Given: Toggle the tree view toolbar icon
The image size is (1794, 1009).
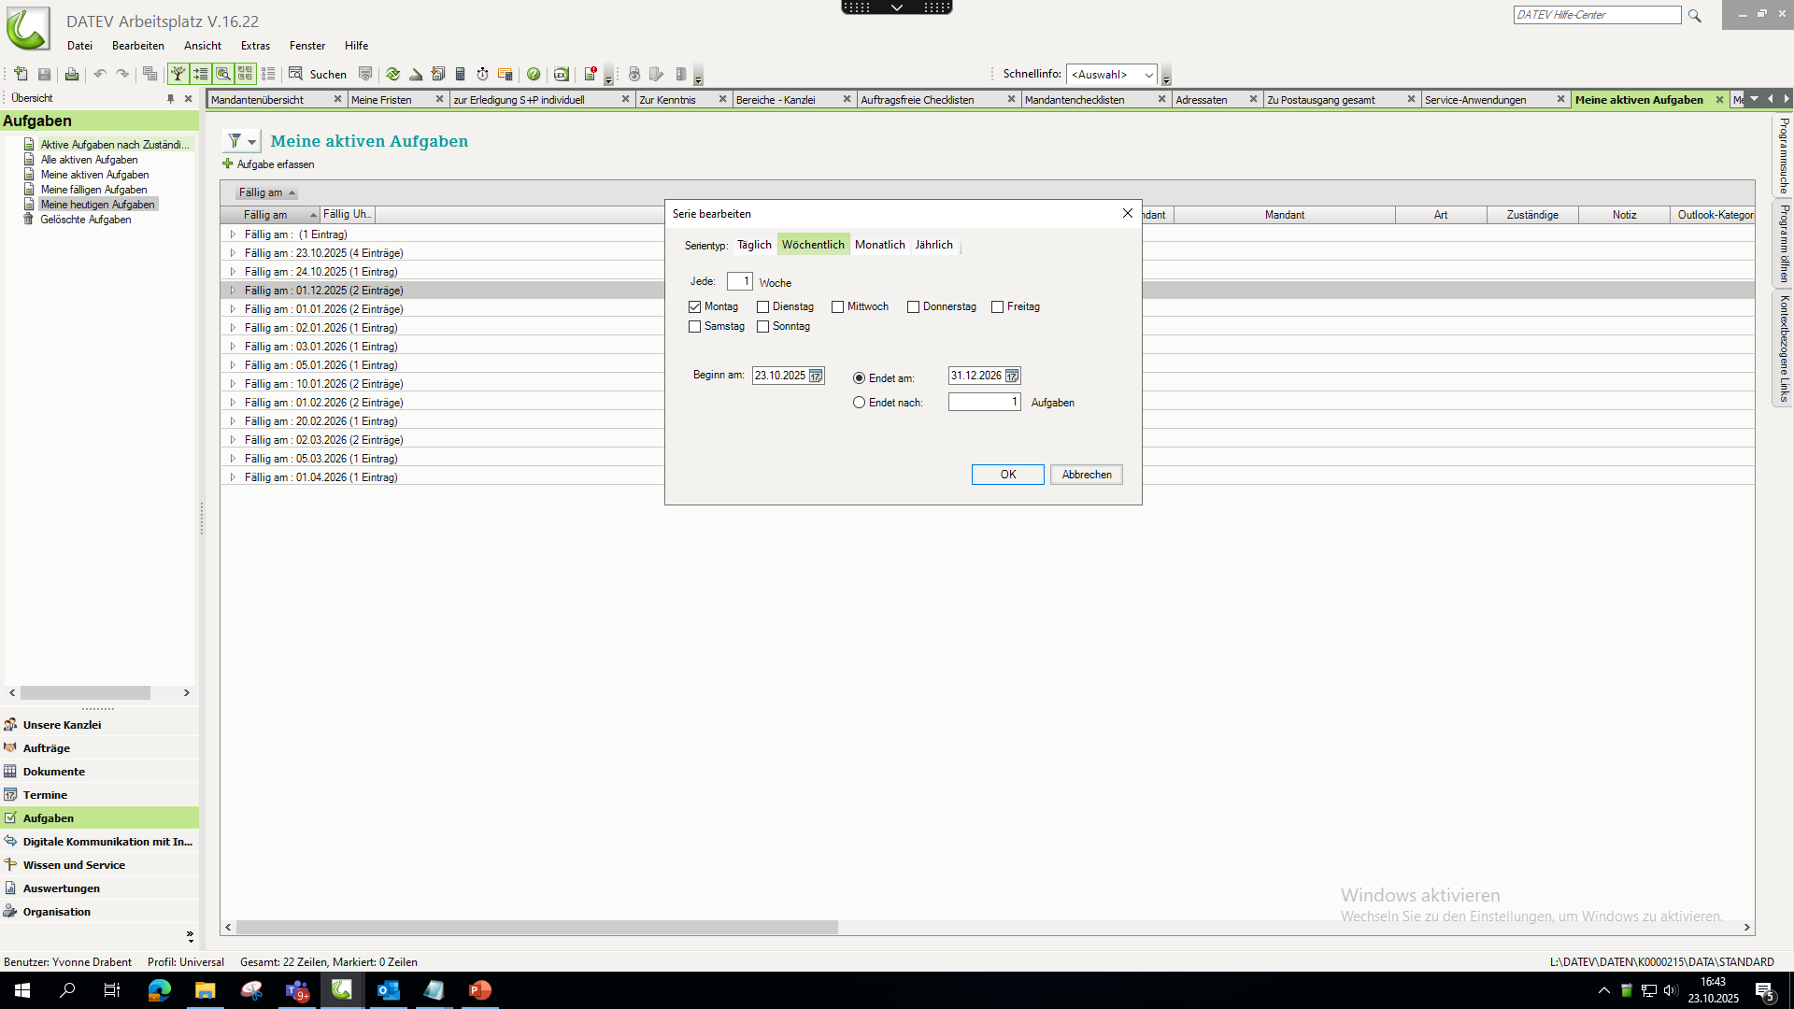Looking at the screenshot, I should [178, 74].
